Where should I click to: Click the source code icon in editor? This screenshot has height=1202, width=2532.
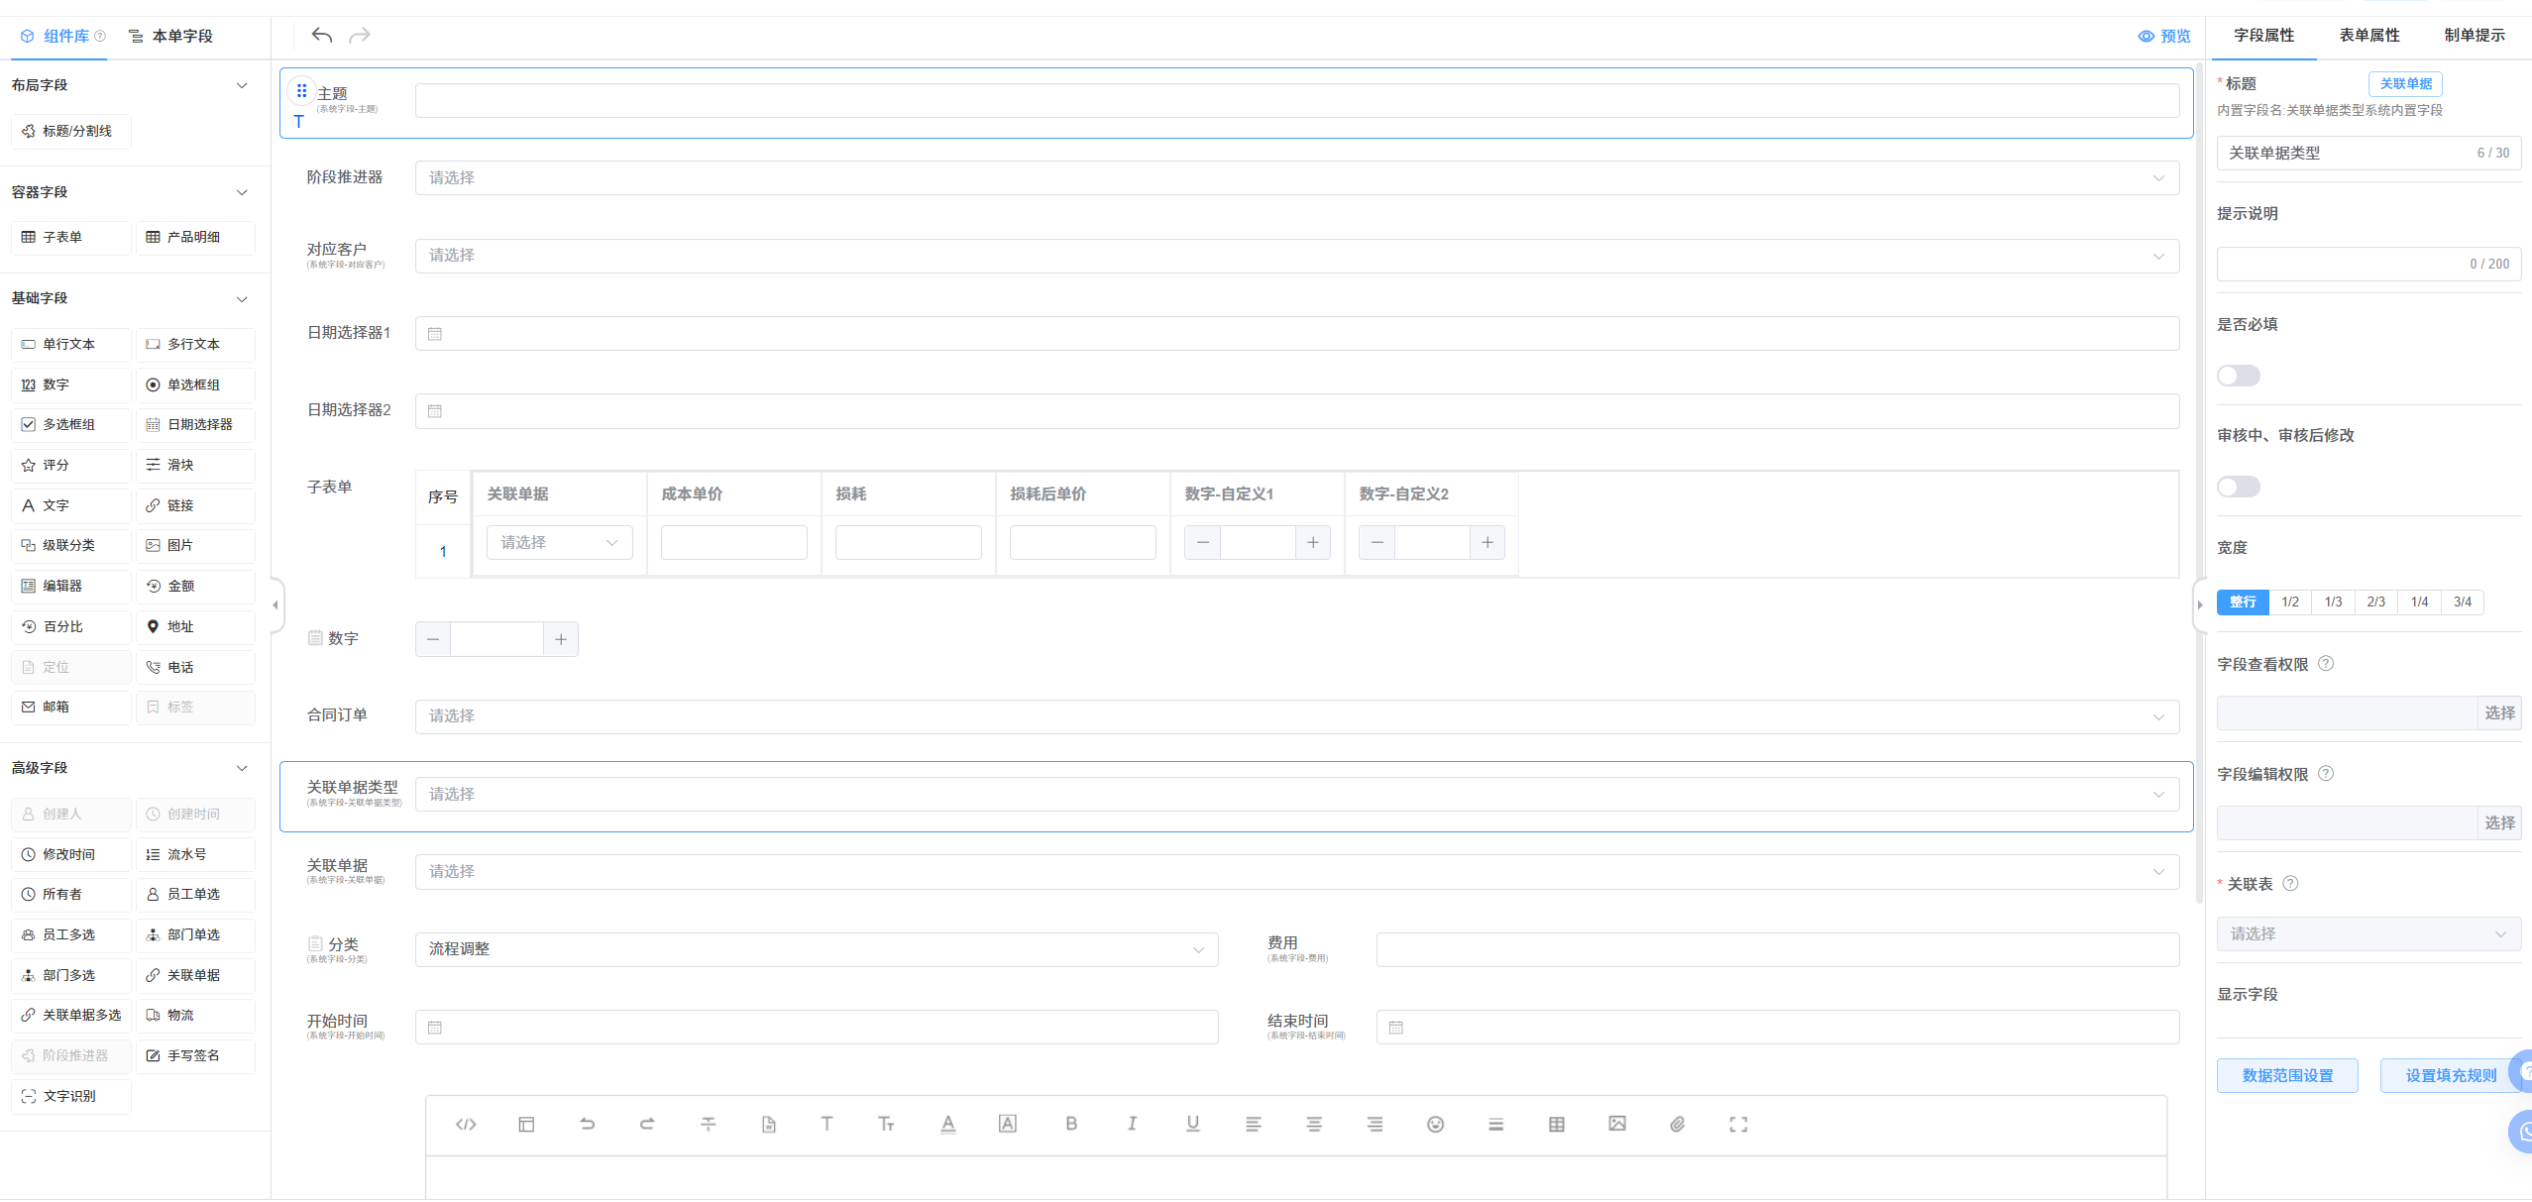pos(466,1124)
